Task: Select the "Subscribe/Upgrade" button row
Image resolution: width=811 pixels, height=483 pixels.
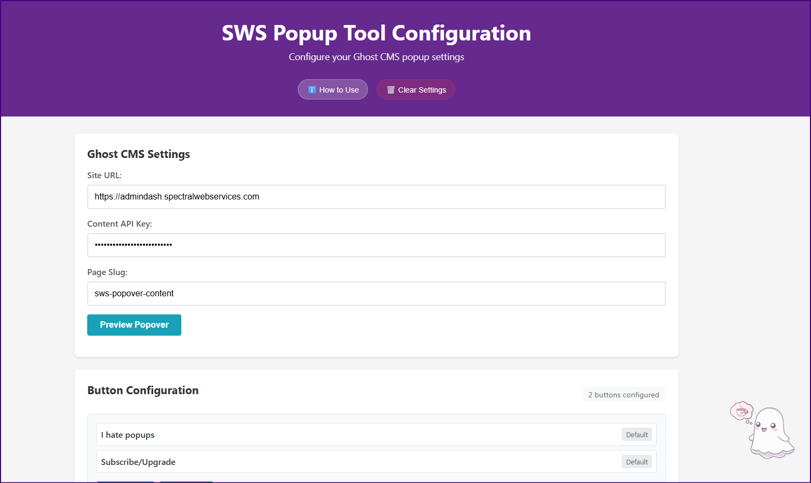Action: (x=356, y=462)
